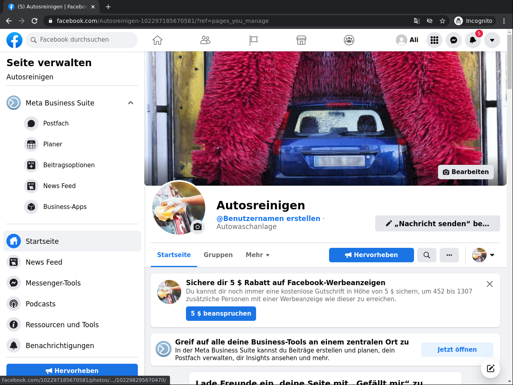Click the translate page icon in address bar

[417, 21]
